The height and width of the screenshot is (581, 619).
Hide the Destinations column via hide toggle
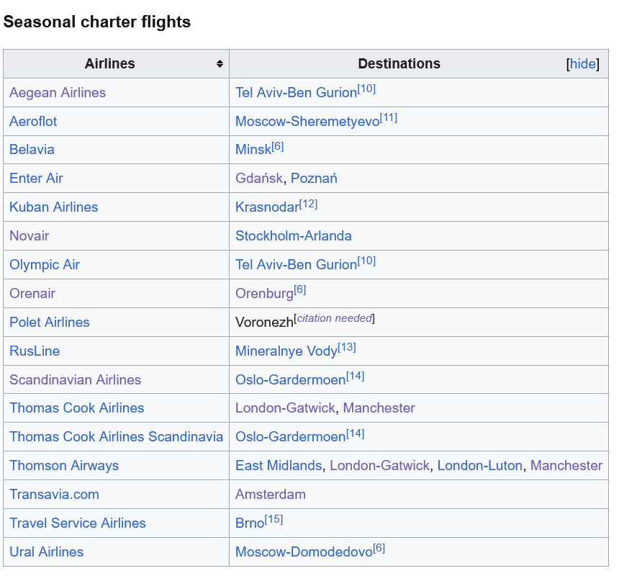(x=583, y=64)
